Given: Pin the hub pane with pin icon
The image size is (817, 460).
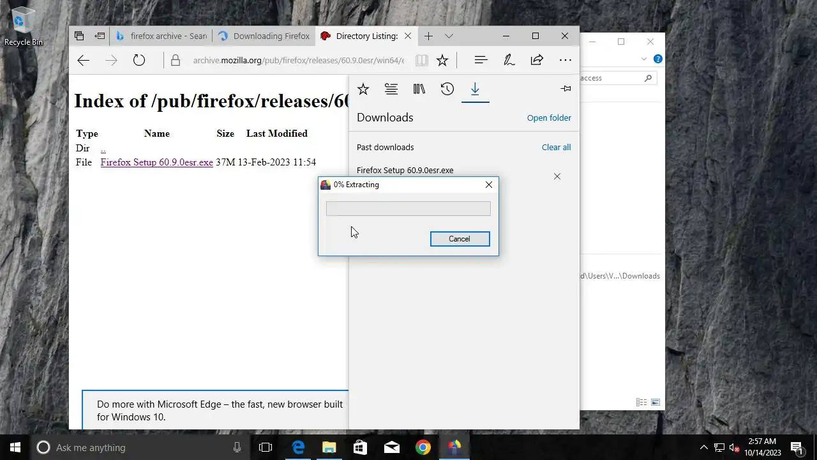Looking at the screenshot, I should pyautogui.click(x=566, y=89).
